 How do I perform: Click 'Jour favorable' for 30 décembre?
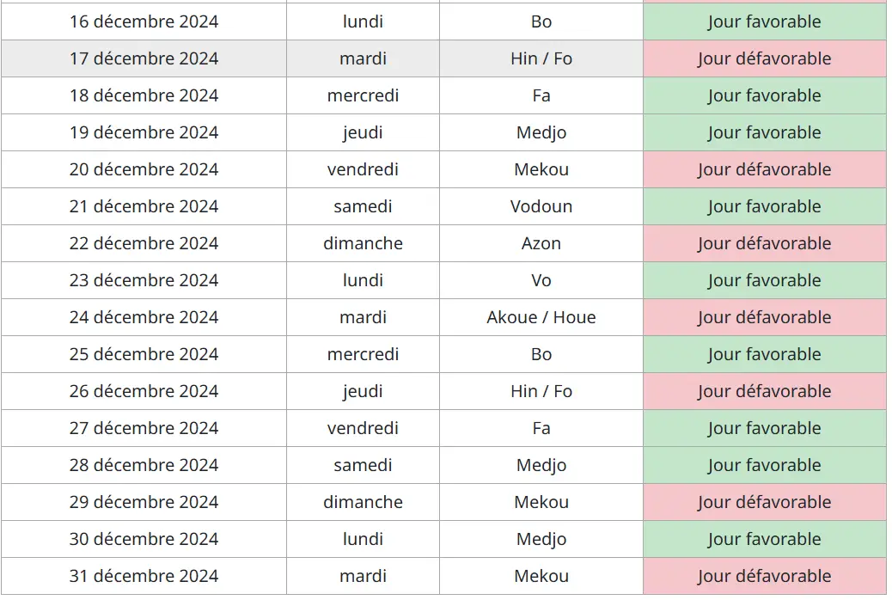(x=764, y=539)
